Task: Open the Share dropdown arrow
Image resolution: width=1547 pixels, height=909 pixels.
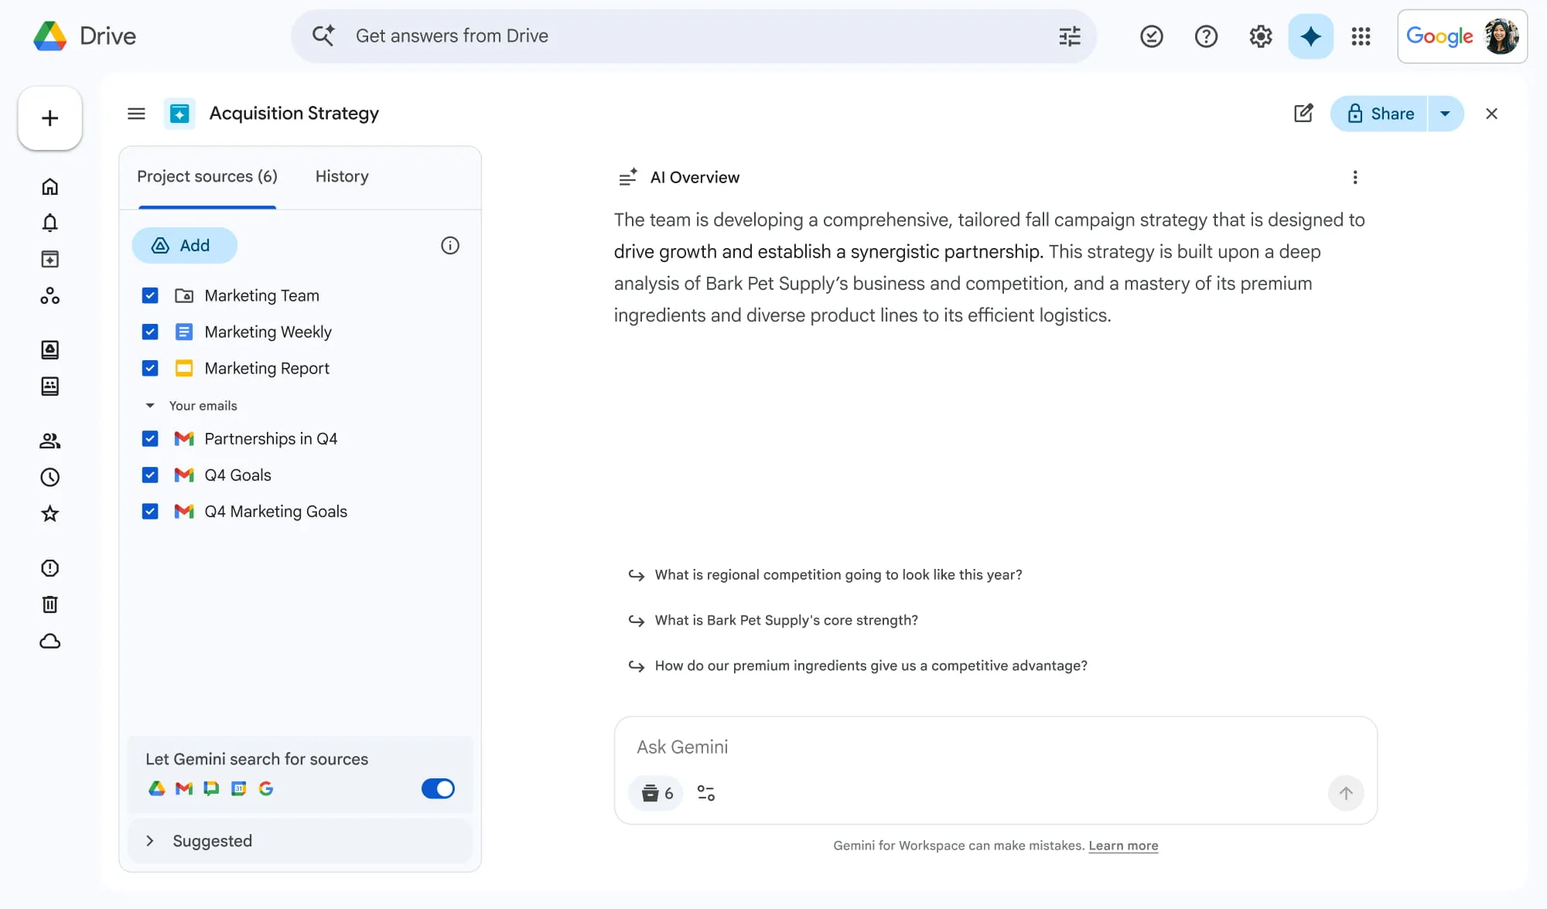Action: coord(1445,114)
